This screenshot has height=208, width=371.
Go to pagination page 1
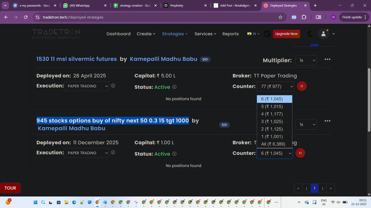click(x=314, y=188)
